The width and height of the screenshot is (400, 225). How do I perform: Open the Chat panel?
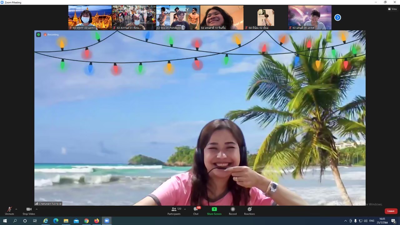pos(196,211)
